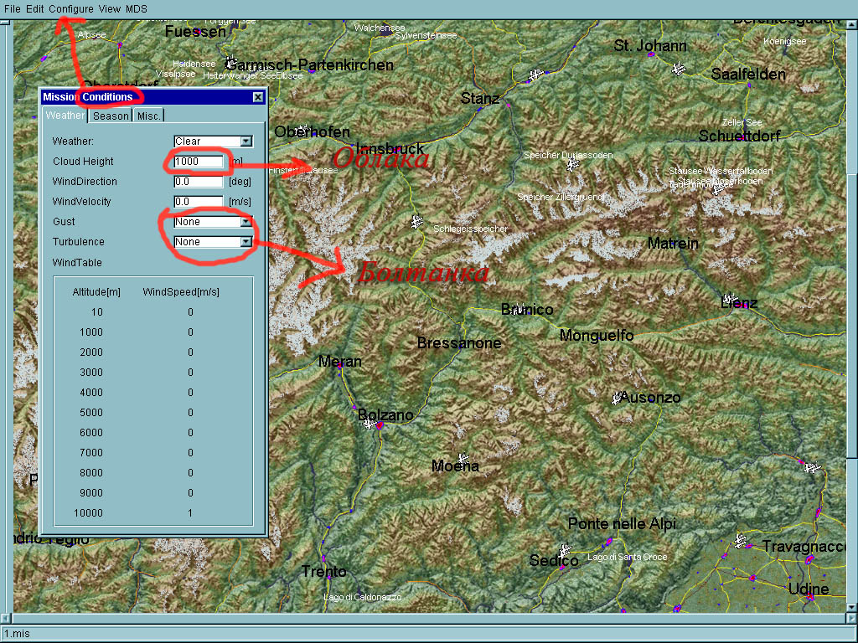Click the vertical scrollbar's down arrow
This screenshot has width=858, height=643.
(x=852, y=607)
